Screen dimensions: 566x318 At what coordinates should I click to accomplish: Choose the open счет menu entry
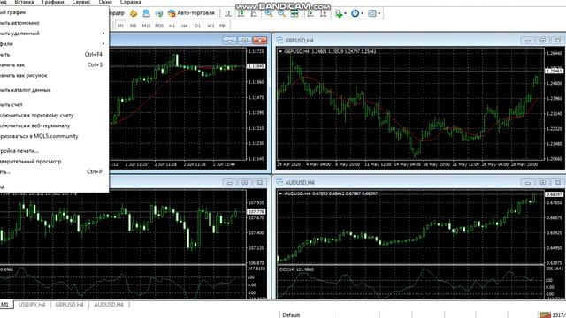coord(53,104)
